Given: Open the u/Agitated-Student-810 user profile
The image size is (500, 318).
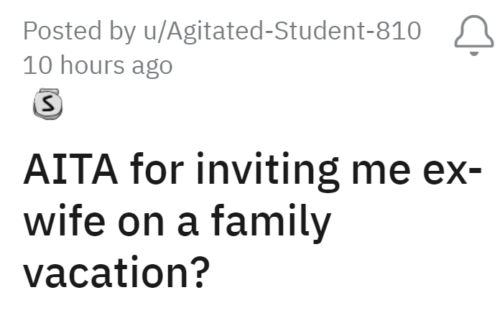Looking at the screenshot, I should point(280,31).
